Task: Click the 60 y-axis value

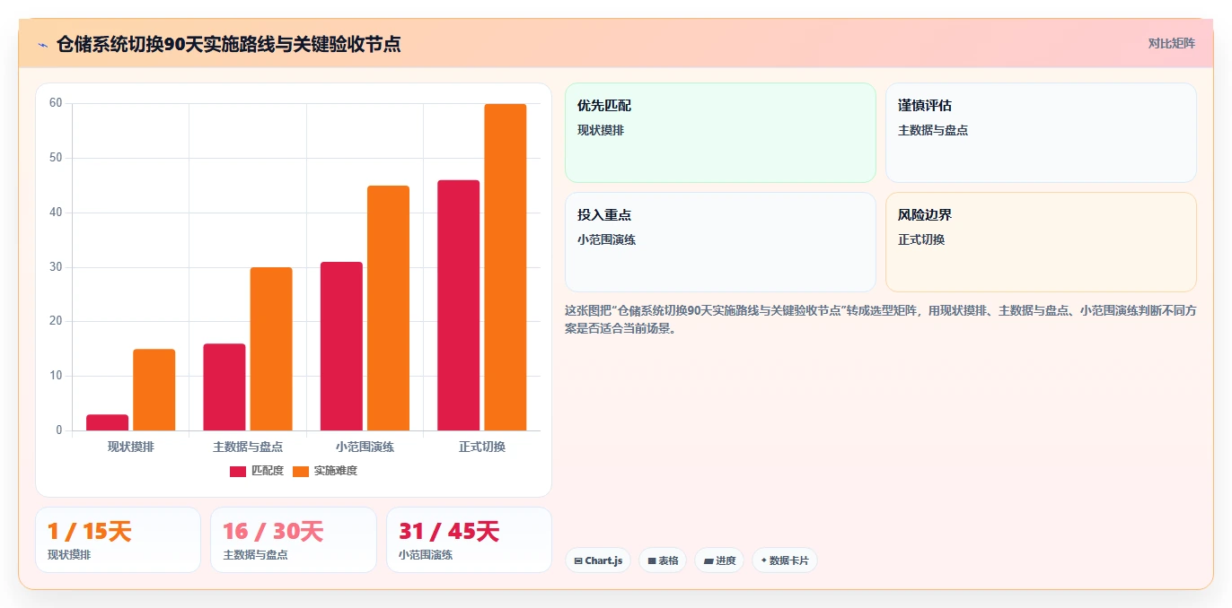Action: [x=56, y=103]
